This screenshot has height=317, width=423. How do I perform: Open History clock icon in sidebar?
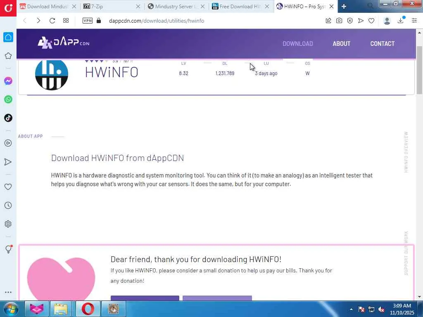(8, 206)
